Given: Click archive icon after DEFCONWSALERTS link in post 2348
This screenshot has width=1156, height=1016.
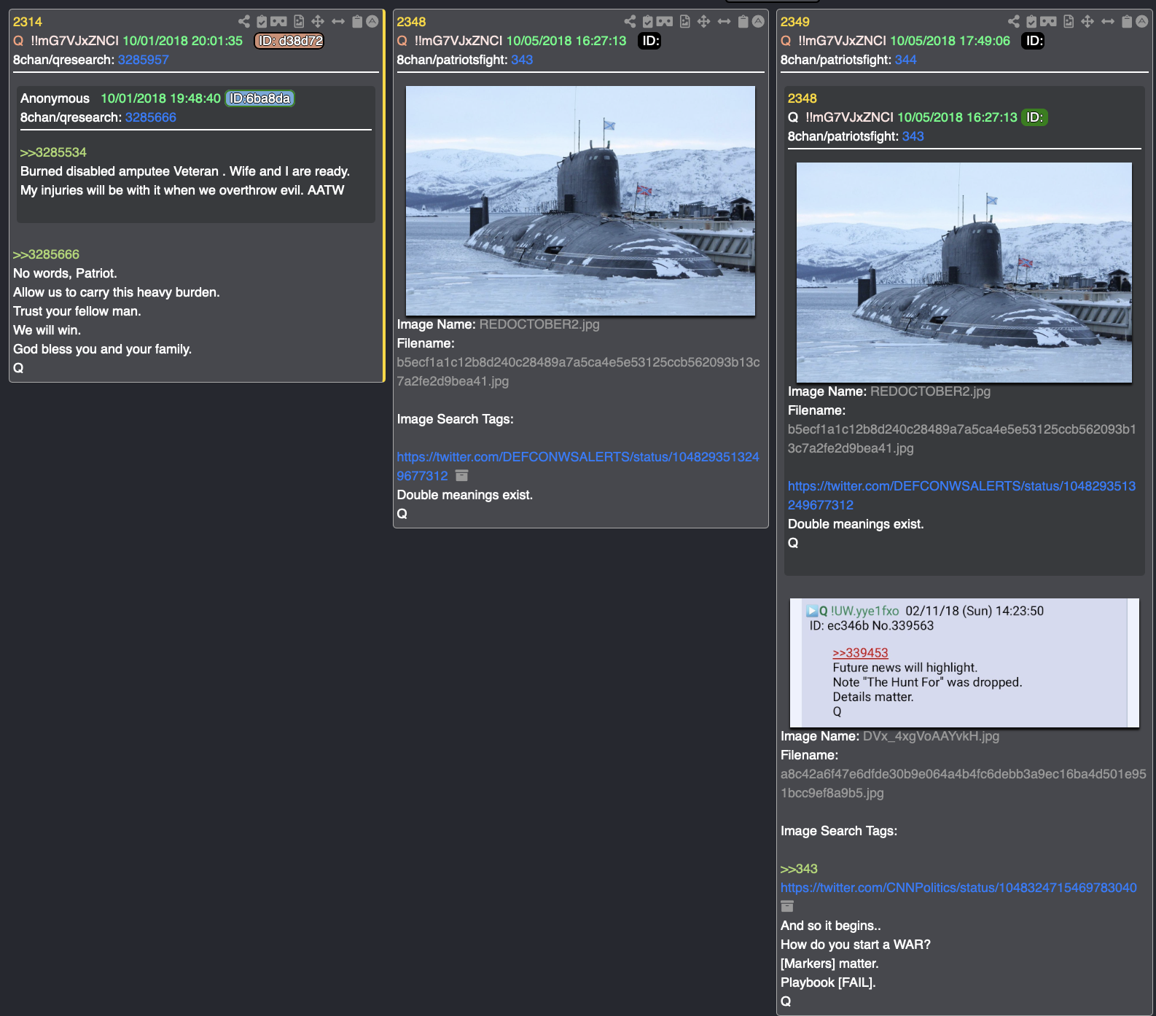Looking at the screenshot, I should (x=461, y=476).
